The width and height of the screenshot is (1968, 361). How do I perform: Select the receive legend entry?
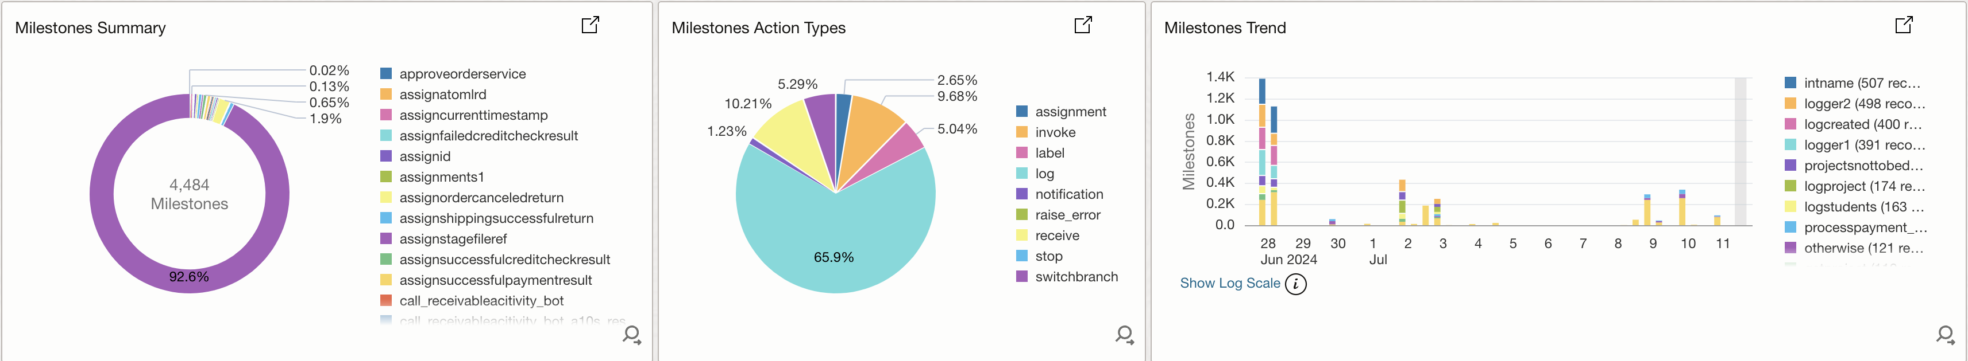pyautogui.click(x=1056, y=236)
